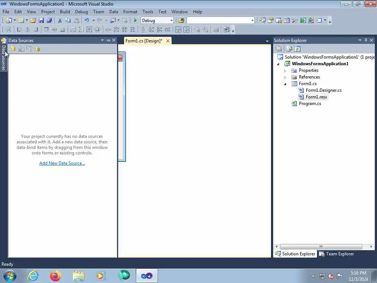Toggle auto-hide pin on Data Sources panel
This screenshot has height=283, width=377.
coord(108,40)
